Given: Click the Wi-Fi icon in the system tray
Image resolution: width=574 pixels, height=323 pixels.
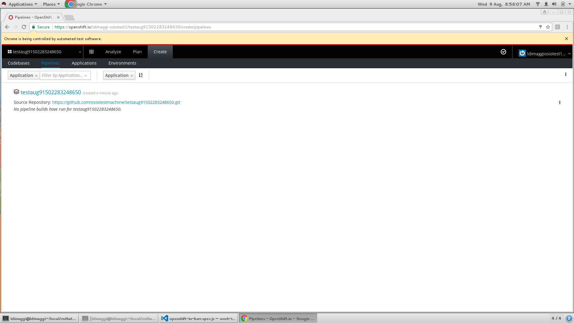Looking at the screenshot, I should pos(538,4).
